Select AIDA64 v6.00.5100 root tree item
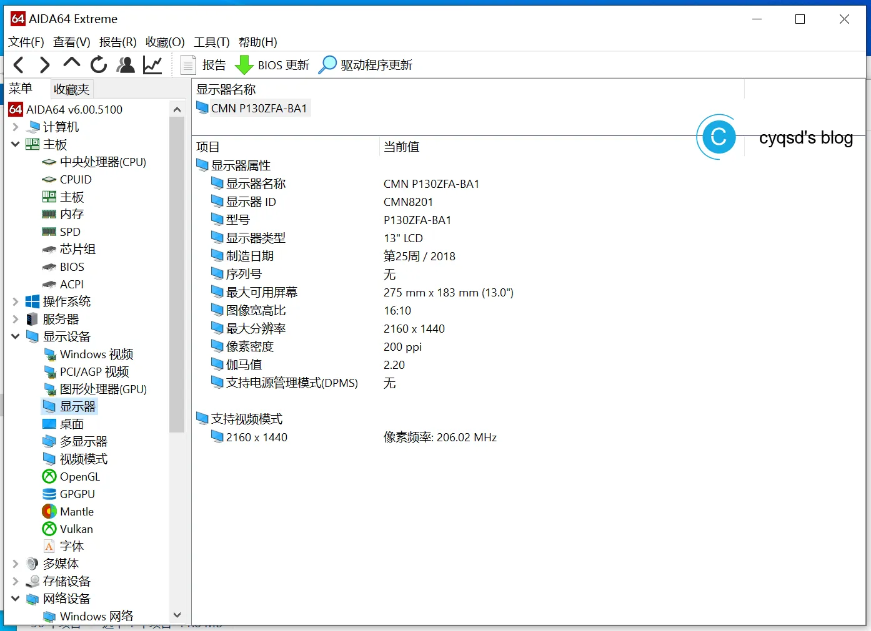Viewport: 871px width, 631px height. pyautogui.click(x=66, y=110)
